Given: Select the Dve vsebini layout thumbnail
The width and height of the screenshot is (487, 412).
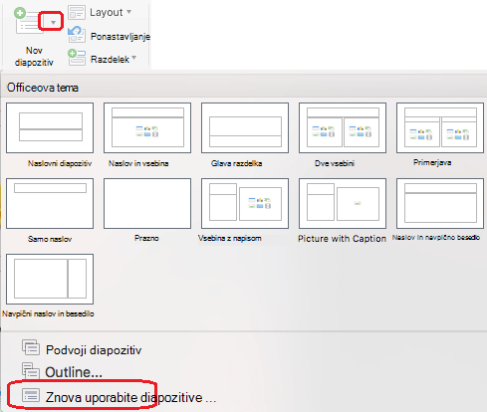Looking at the screenshot, I should [343, 127].
